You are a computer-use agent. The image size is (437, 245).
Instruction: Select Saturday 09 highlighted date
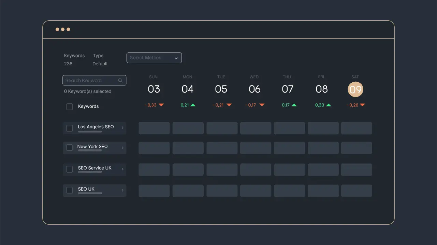click(355, 89)
